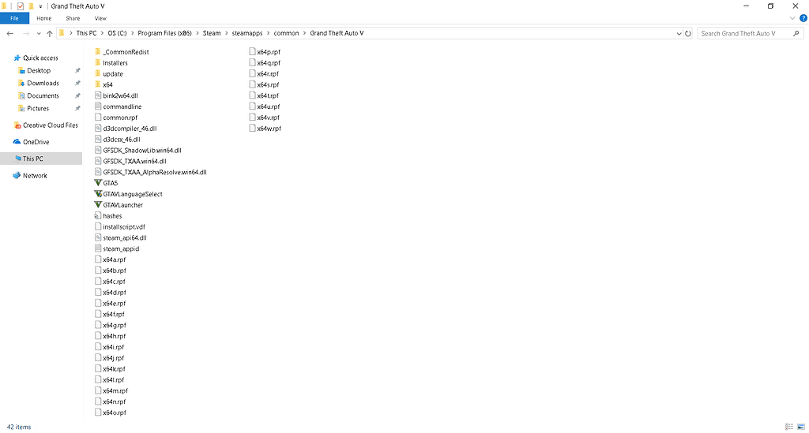
Task: Expand chevron after common in breadcrumb
Action: [304, 33]
